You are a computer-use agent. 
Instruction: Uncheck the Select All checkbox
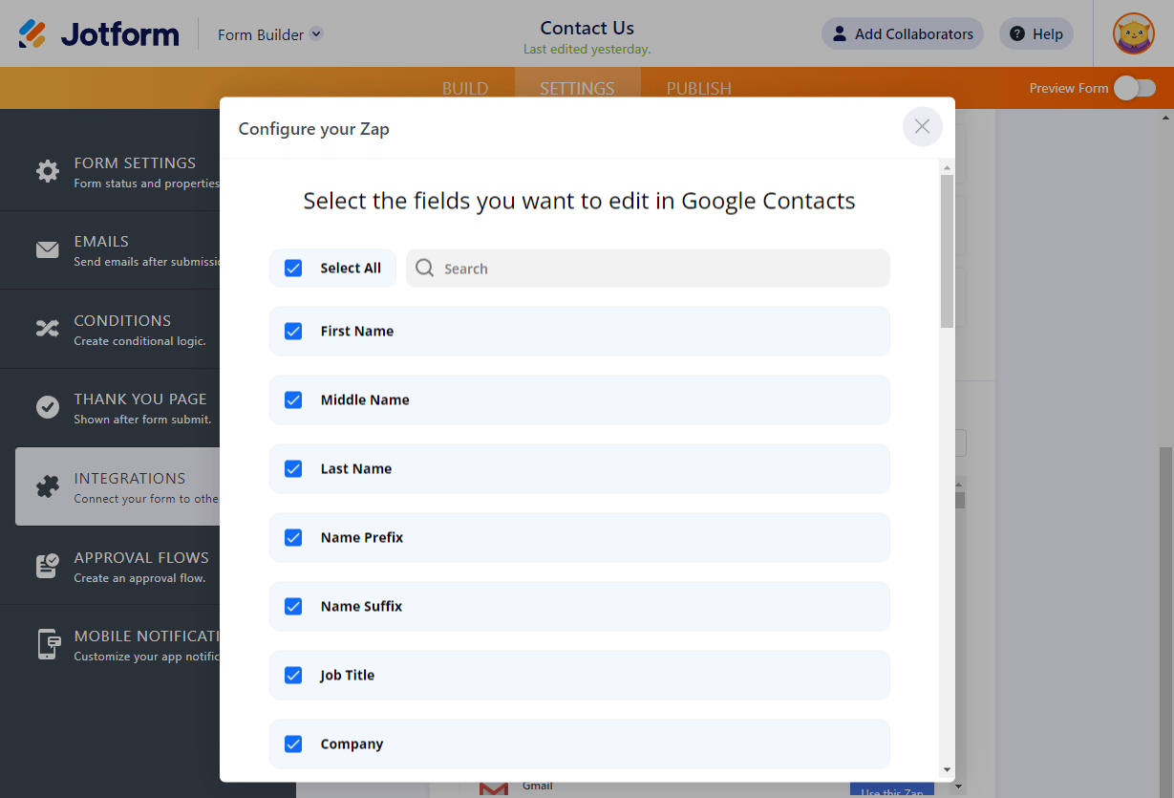[293, 269]
